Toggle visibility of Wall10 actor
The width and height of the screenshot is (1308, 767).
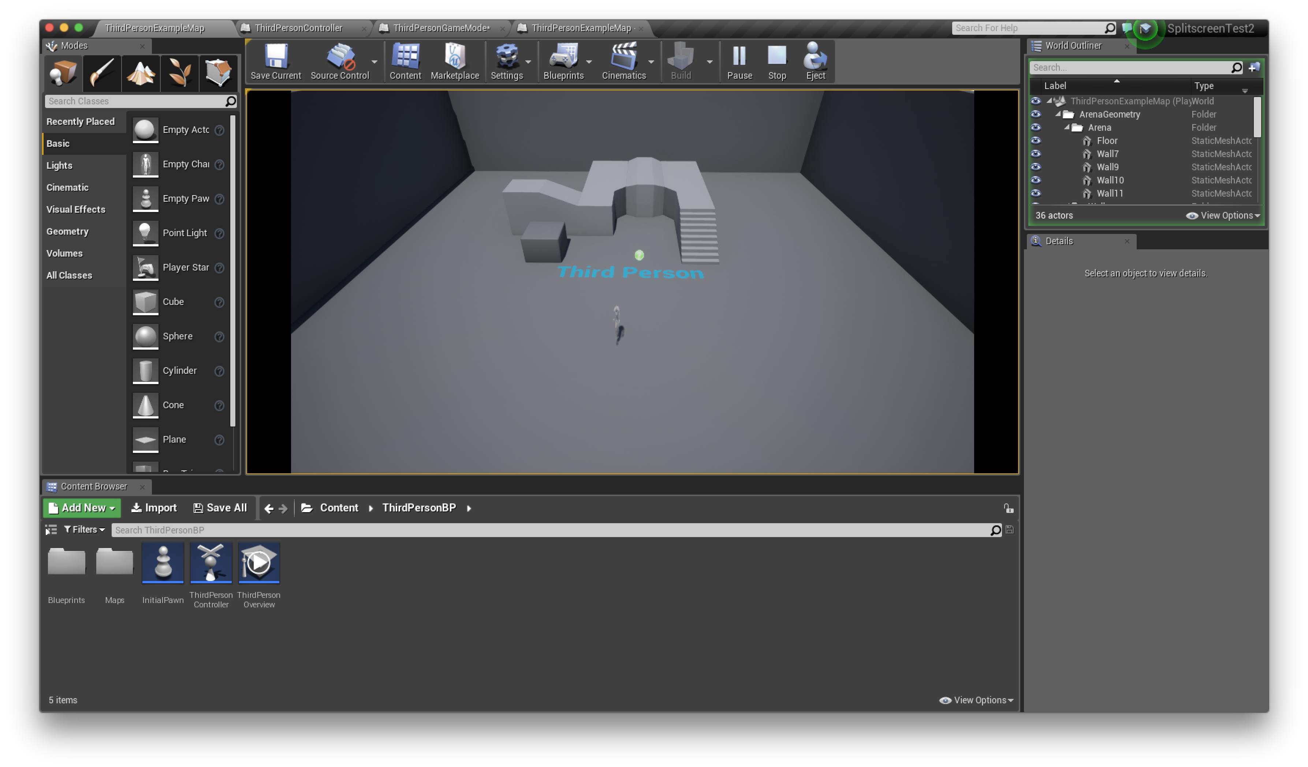[1036, 180]
